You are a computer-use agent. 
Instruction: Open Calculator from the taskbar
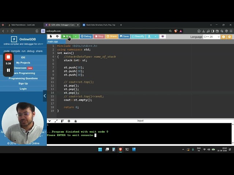click(x=114, y=149)
